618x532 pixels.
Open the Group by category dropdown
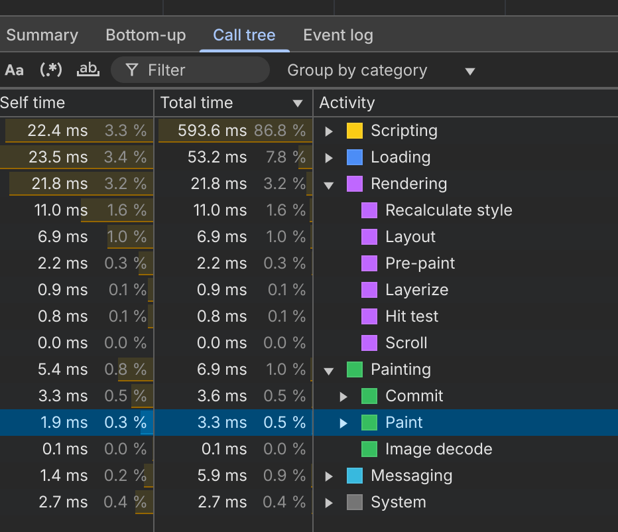381,70
